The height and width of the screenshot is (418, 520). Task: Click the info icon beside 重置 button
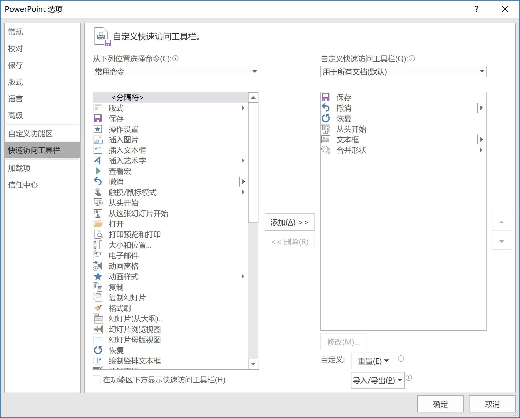[401, 359]
